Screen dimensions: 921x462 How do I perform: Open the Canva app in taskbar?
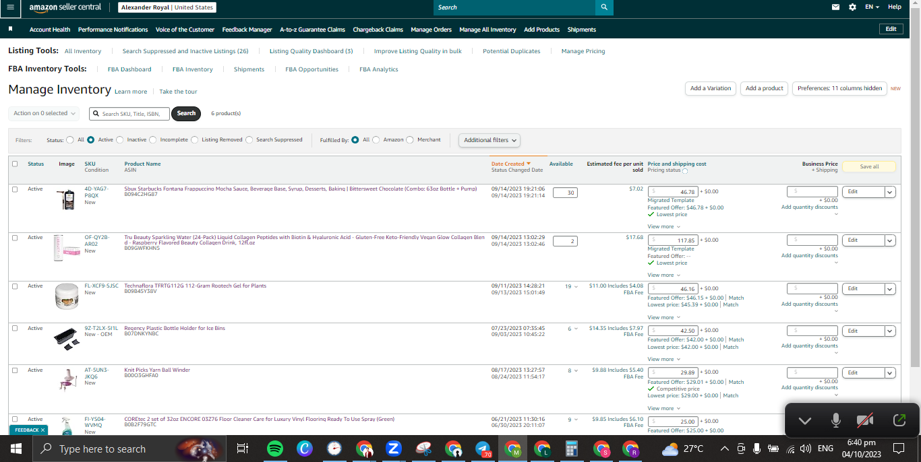click(305, 449)
